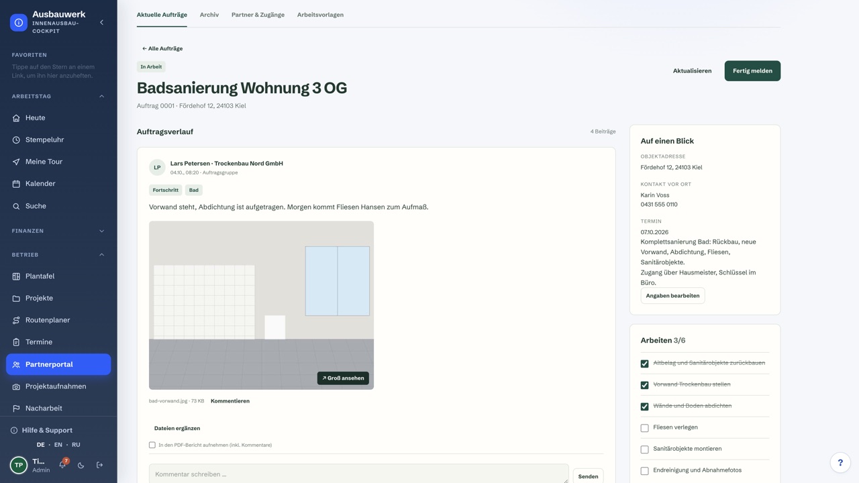This screenshot has height=483, width=859.
Task: Open notifications bell with badge 7
Action: pos(62,464)
